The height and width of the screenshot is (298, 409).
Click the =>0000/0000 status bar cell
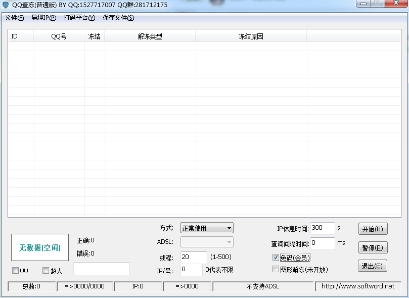click(85, 286)
